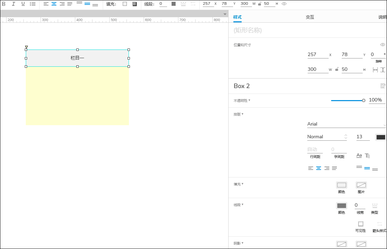Align text to top in toolbar

coord(79,3)
